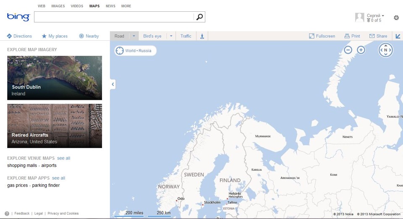Click the rewards 0 of 5 counter
Screen dimensions: 403x219
374,20
